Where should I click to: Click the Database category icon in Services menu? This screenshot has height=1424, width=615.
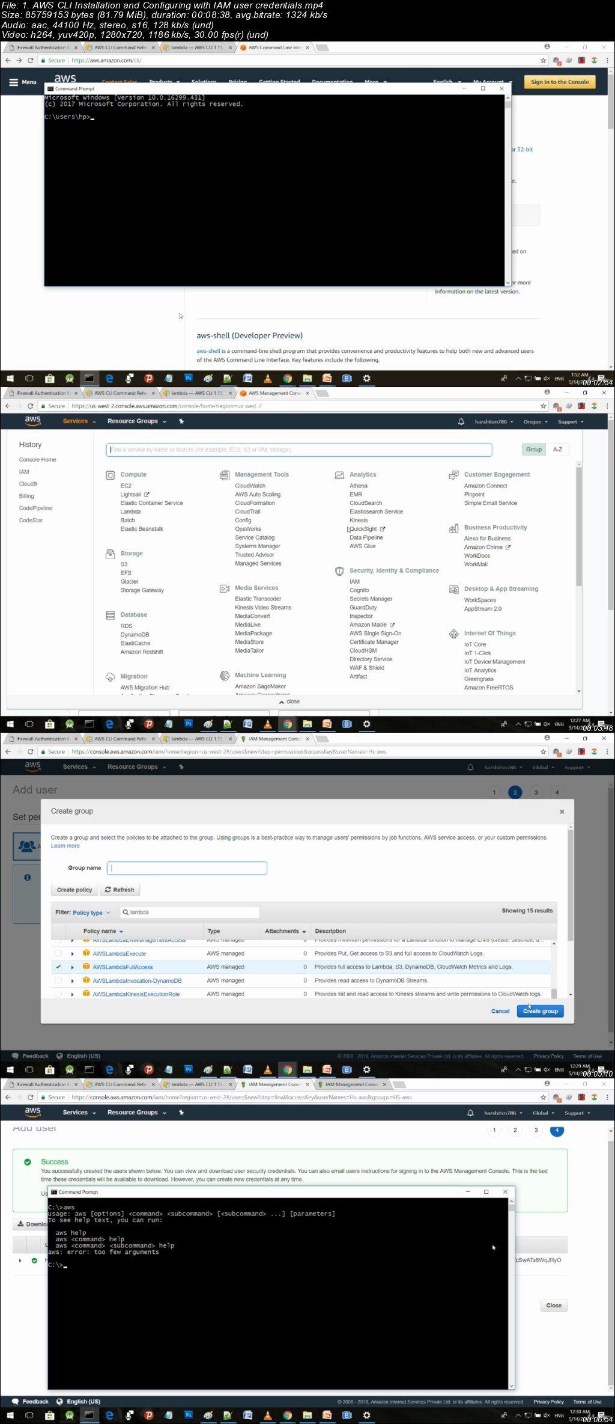111,615
